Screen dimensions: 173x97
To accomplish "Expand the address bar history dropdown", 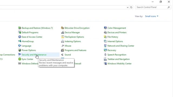I will tap(128, 7).
